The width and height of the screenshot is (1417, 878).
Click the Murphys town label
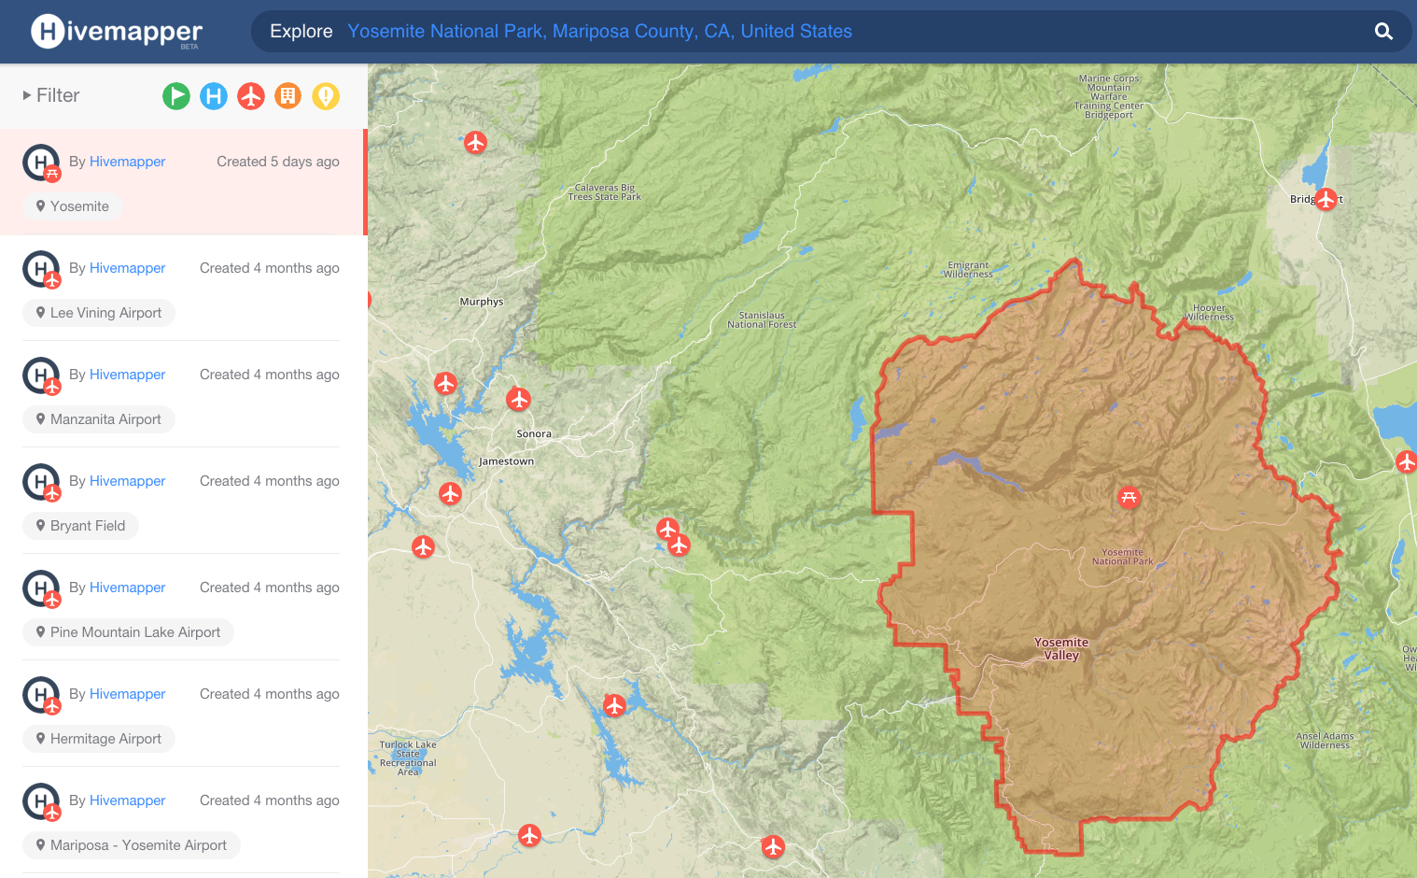point(482,302)
